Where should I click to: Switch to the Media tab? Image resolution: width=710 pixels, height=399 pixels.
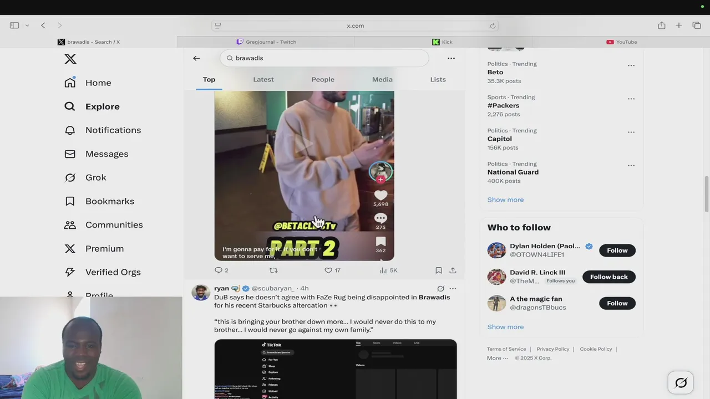tap(382, 79)
